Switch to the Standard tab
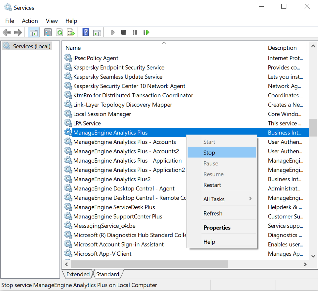318x291 pixels. click(108, 274)
